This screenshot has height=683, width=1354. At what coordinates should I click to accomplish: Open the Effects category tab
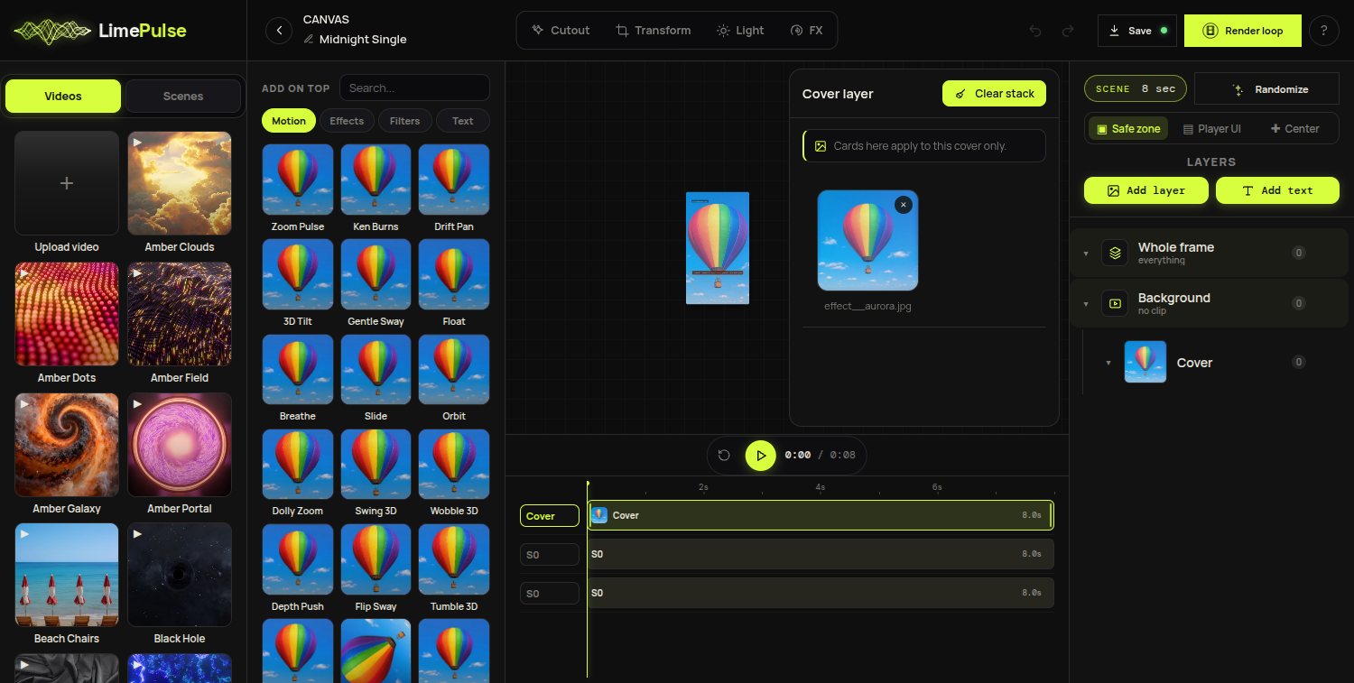(347, 121)
